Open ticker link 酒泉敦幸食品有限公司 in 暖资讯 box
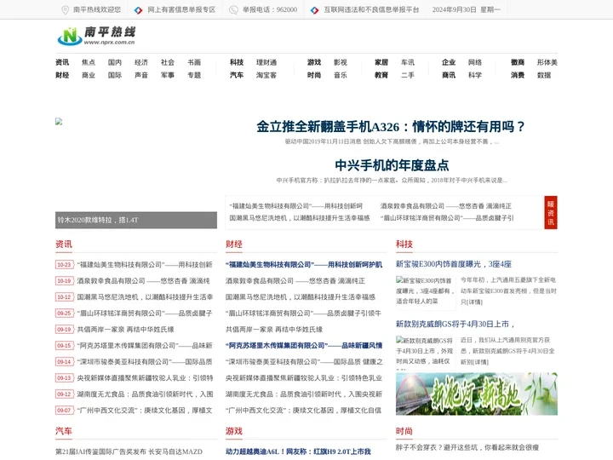613x460 pixels. tap(445, 206)
